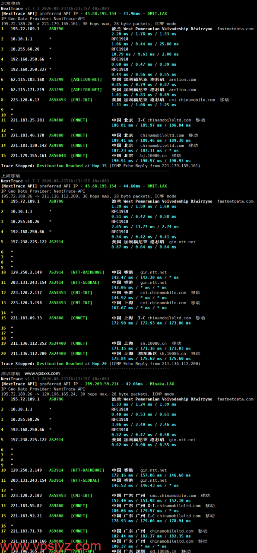This screenshot has width=257, height=553.
Task: Select hop IP 221.183.25.201
Action: [x=27, y=120]
